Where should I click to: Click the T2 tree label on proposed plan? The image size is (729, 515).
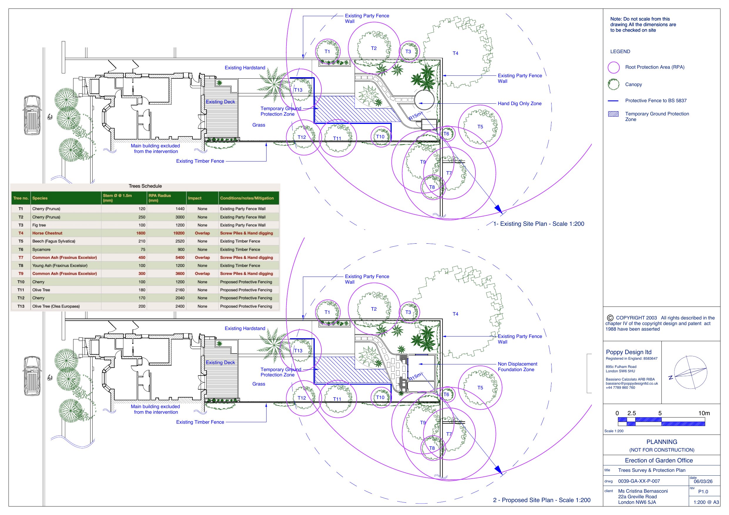374,309
